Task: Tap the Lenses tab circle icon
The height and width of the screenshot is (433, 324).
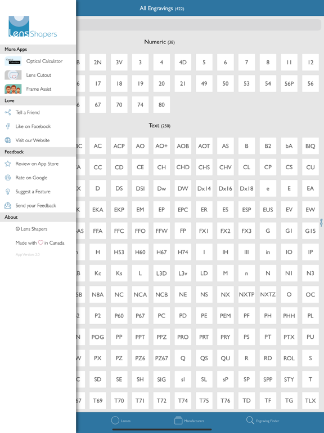Action: (115, 420)
